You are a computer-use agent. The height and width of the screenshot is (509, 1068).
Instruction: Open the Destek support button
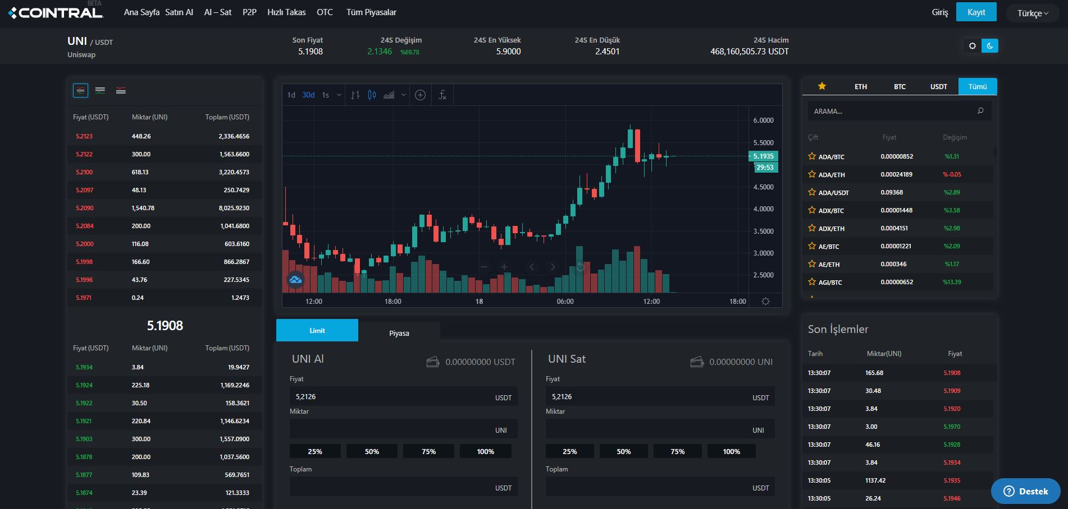click(x=1025, y=491)
